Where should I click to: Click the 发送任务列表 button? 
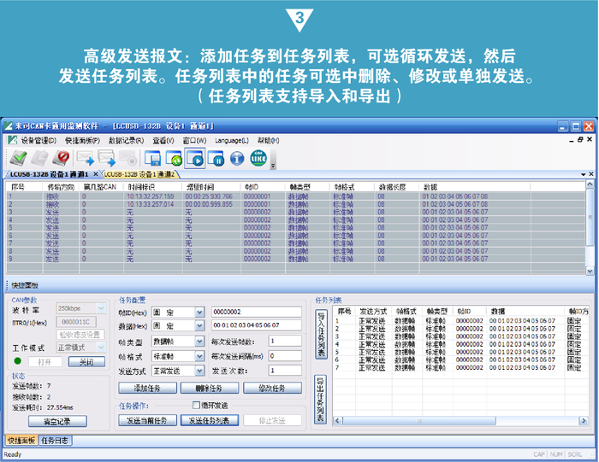pos(210,420)
